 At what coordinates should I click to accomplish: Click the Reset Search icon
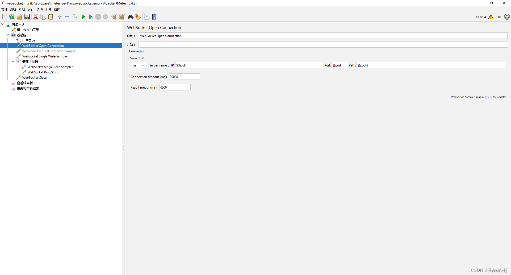pyautogui.click(x=138, y=17)
